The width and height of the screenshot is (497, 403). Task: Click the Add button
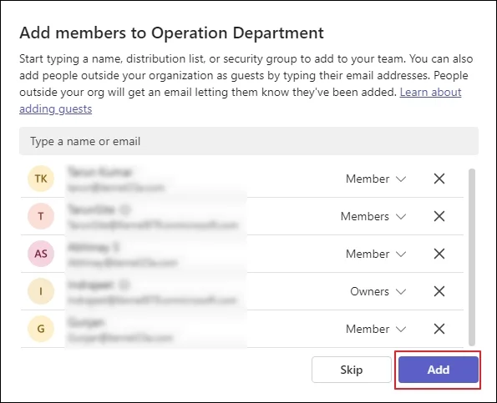pos(439,370)
